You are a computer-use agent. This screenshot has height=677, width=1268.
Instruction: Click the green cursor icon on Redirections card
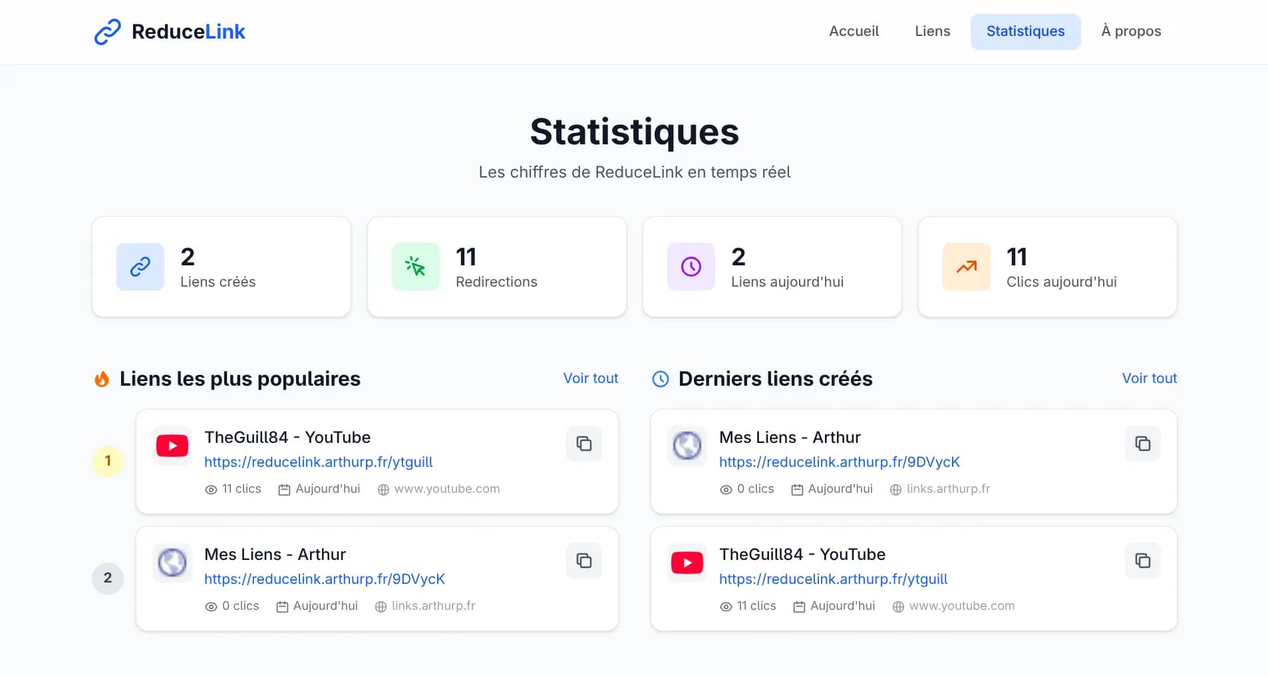pyautogui.click(x=416, y=267)
